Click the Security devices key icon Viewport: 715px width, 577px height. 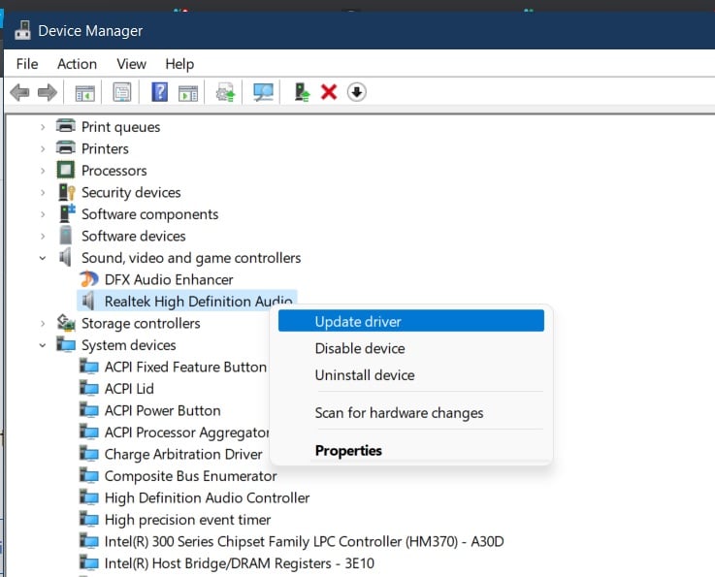(x=67, y=192)
